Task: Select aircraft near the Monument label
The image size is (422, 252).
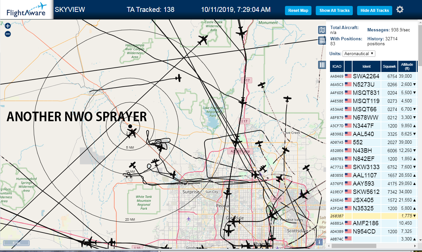Action: point(241,32)
